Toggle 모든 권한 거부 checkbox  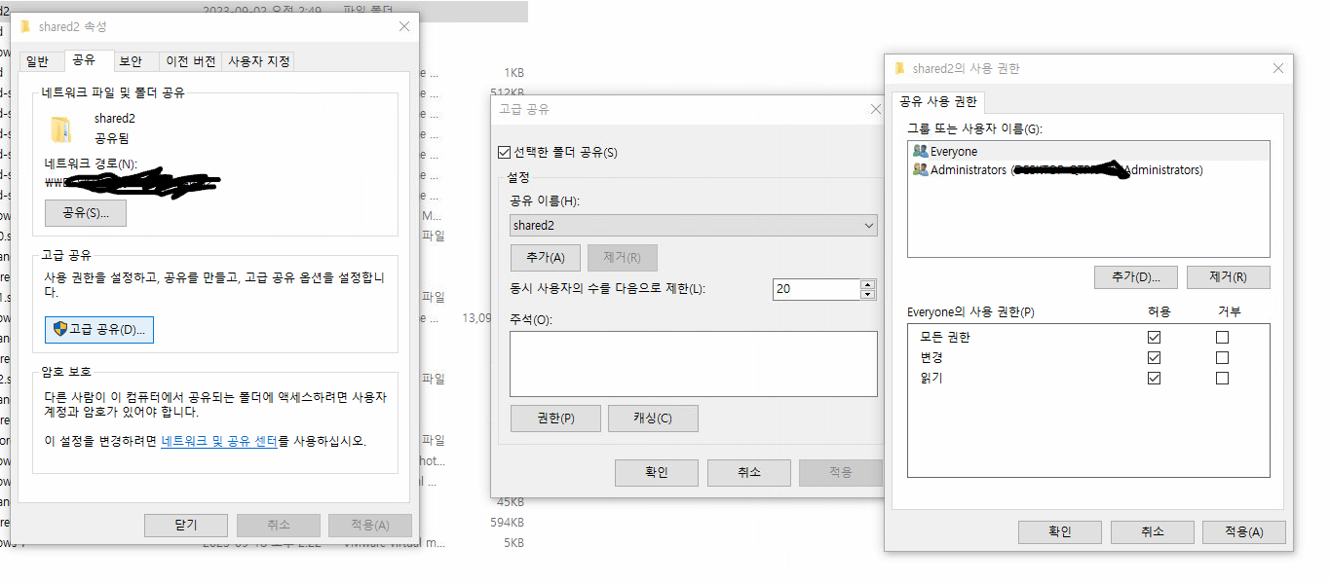1222,338
